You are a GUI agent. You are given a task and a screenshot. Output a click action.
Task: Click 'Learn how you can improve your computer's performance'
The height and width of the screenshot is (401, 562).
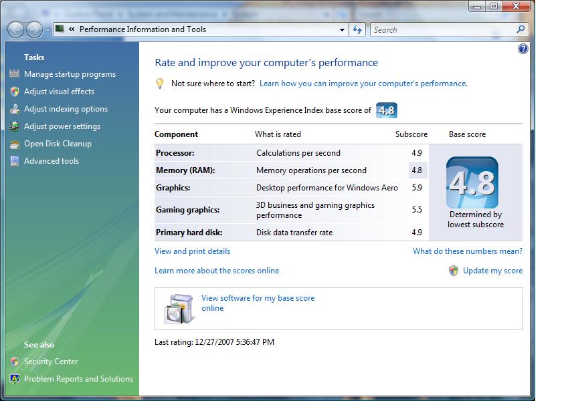(363, 84)
